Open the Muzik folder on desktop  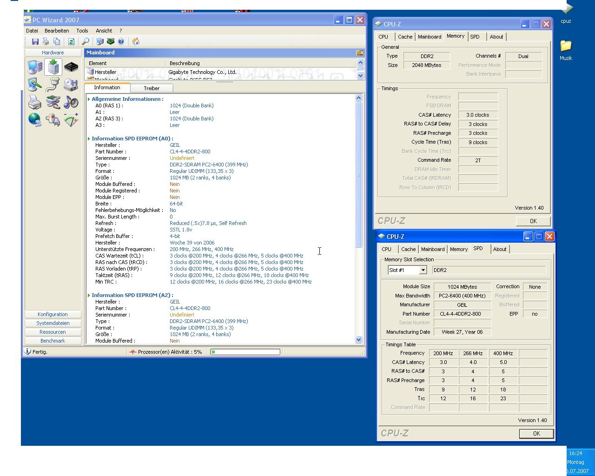pos(566,50)
